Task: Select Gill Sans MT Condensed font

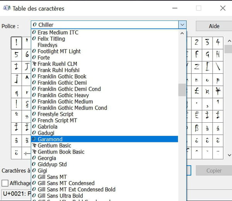Action: (x=104, y=183)
